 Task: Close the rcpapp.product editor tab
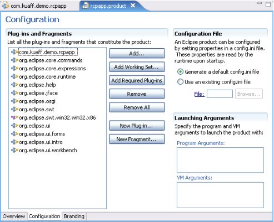coord(133,6)
